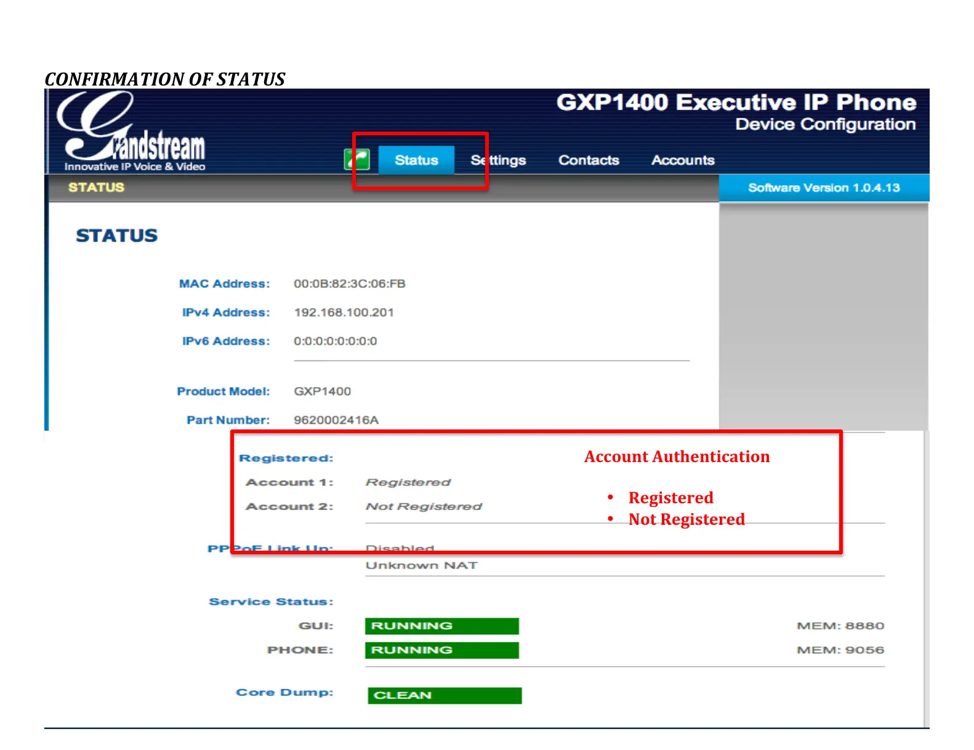Image resolution: width=974 pixels, height=750 pixels.
Task: Click the Service Status label
Action: point(271,602)
